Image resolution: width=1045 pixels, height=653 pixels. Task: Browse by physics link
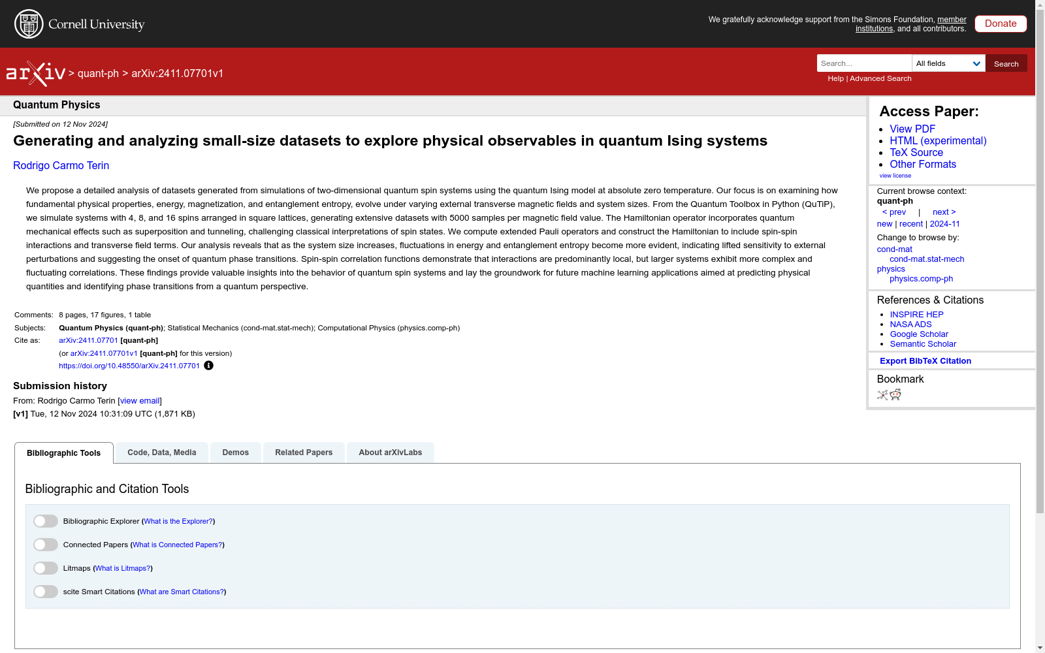[x=891, y=269]
